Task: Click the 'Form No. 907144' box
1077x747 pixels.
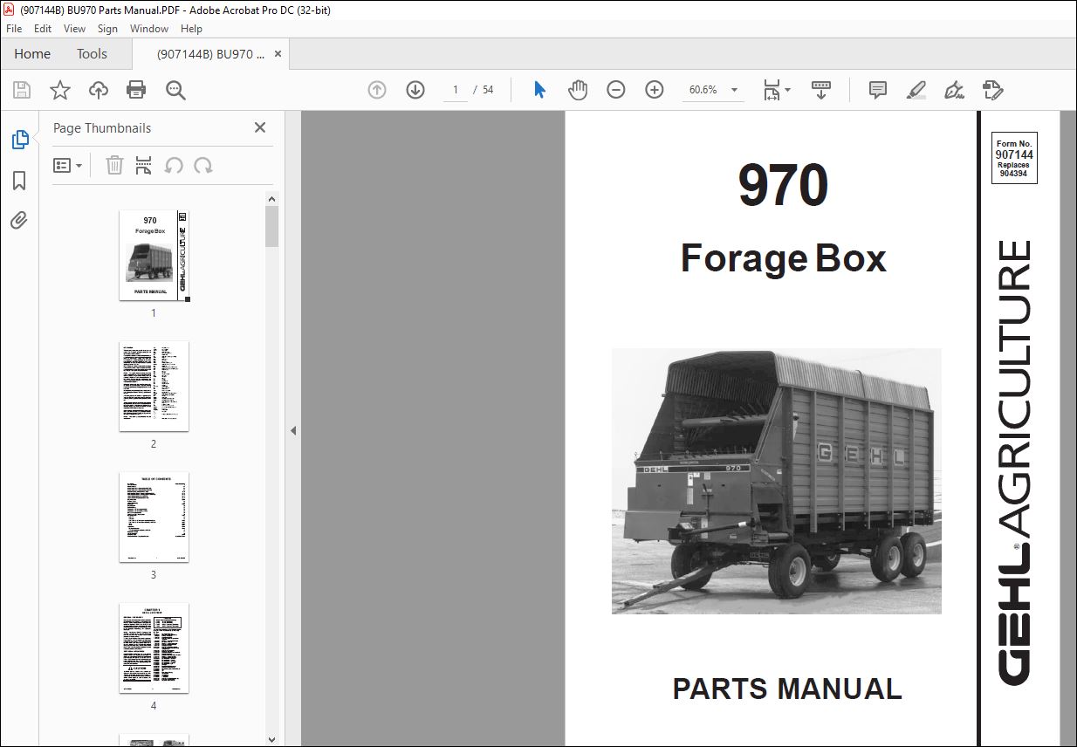Action: (x=1014, y=158)
